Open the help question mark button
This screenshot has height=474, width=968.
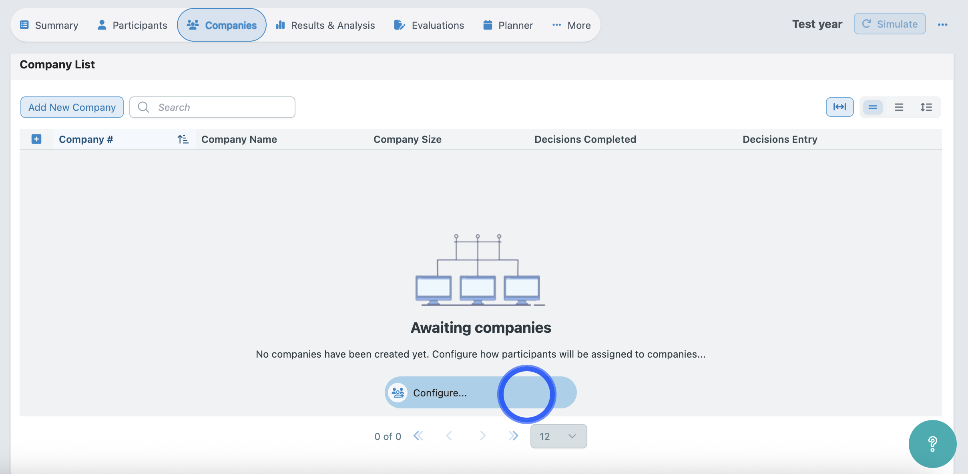click(x=932, y=444)
